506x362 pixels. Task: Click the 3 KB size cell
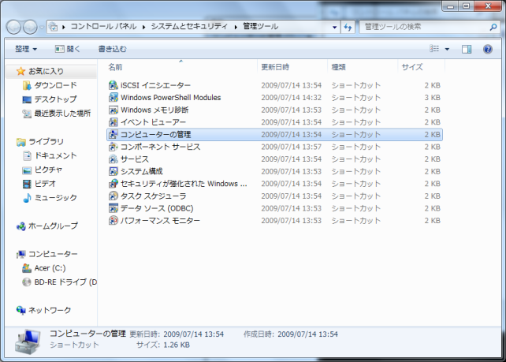[432, 98]
